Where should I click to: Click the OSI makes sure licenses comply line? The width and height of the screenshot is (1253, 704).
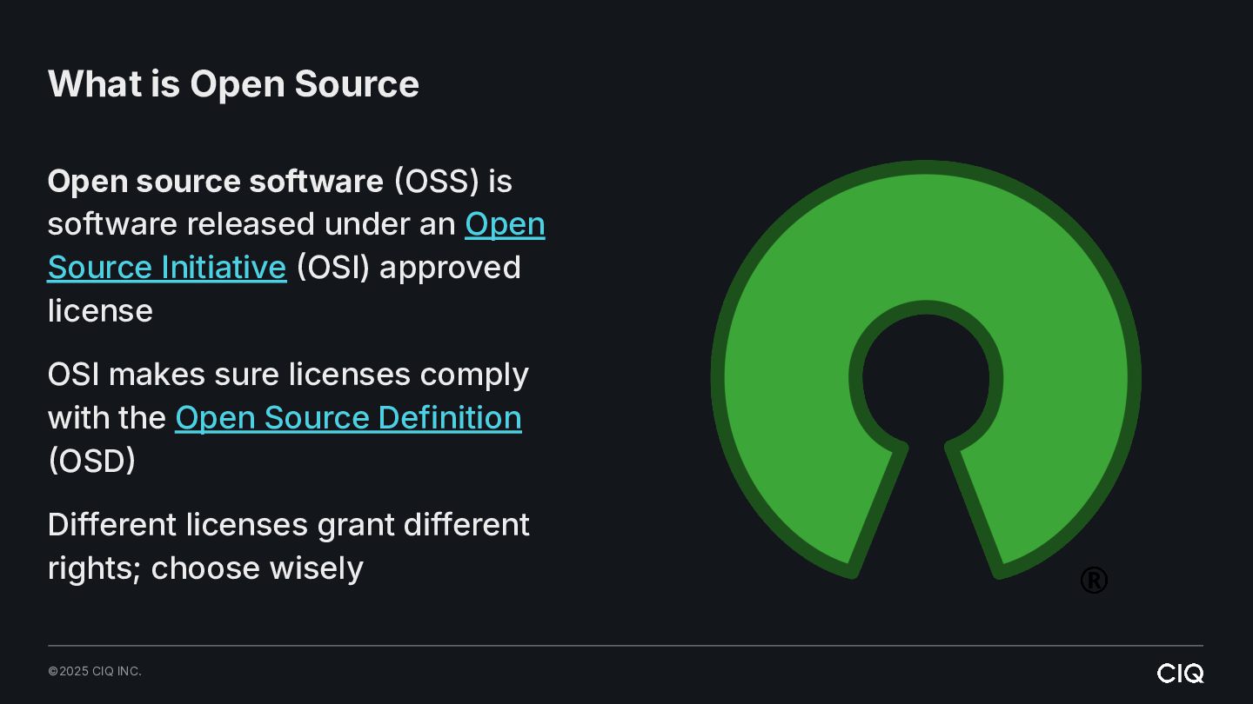tap(288, 375)
